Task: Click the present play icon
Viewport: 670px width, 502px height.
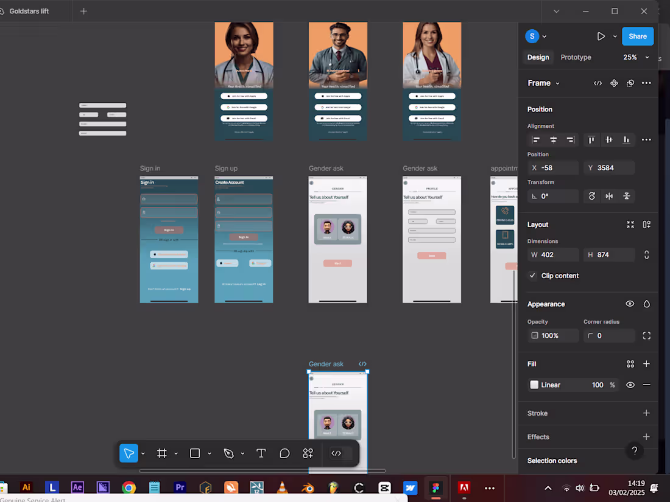Action: 601,37
